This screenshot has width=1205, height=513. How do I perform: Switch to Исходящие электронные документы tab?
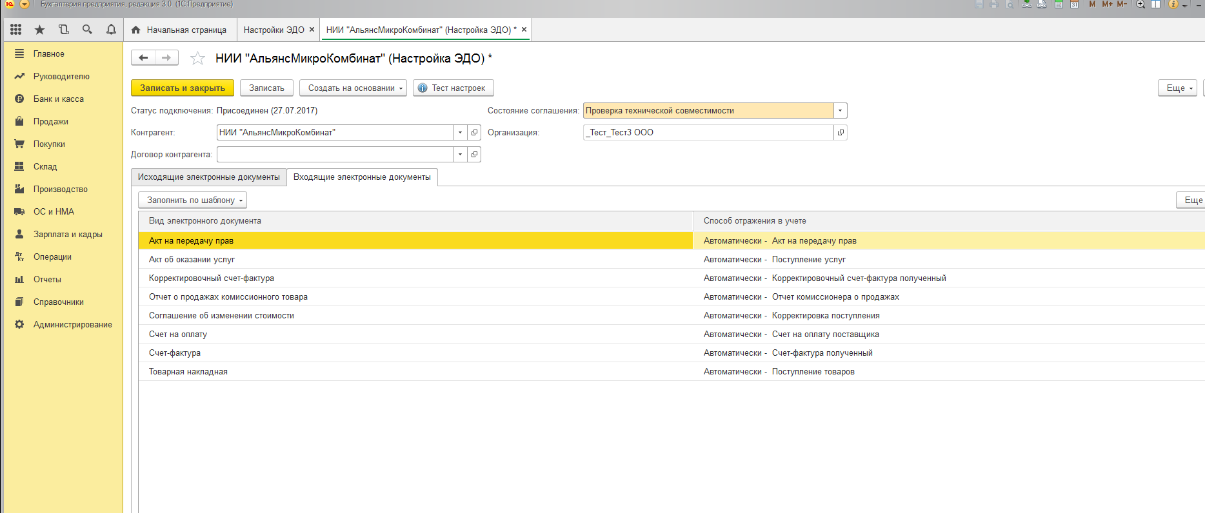pos(208,177)
